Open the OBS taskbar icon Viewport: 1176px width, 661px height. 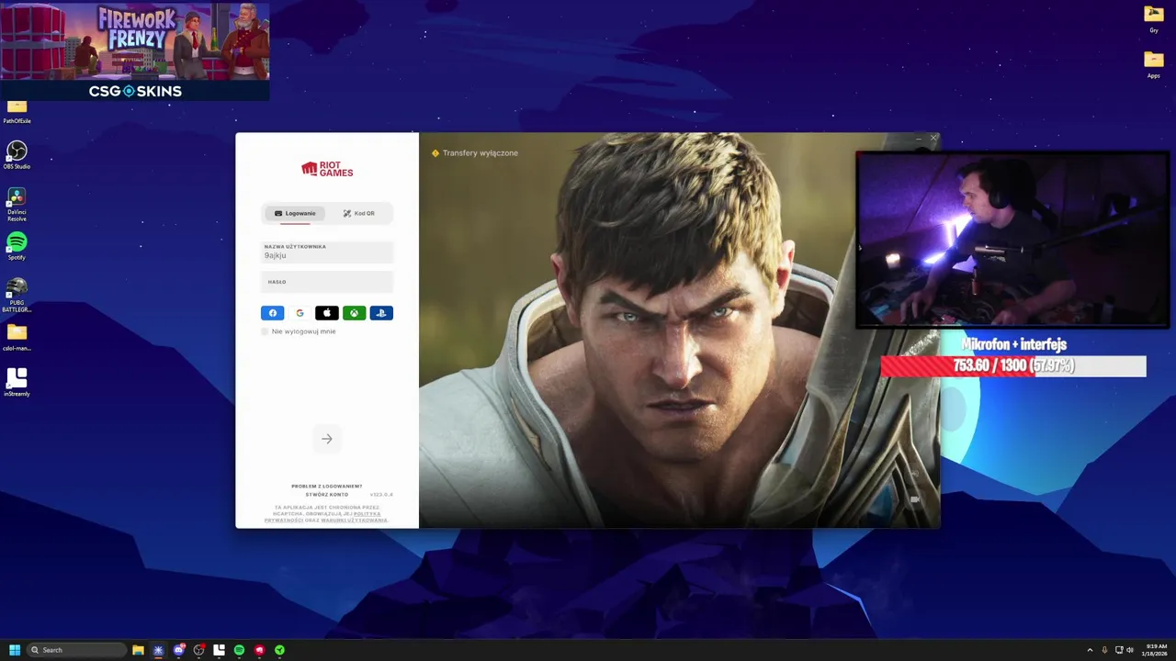tap(198, 650)
